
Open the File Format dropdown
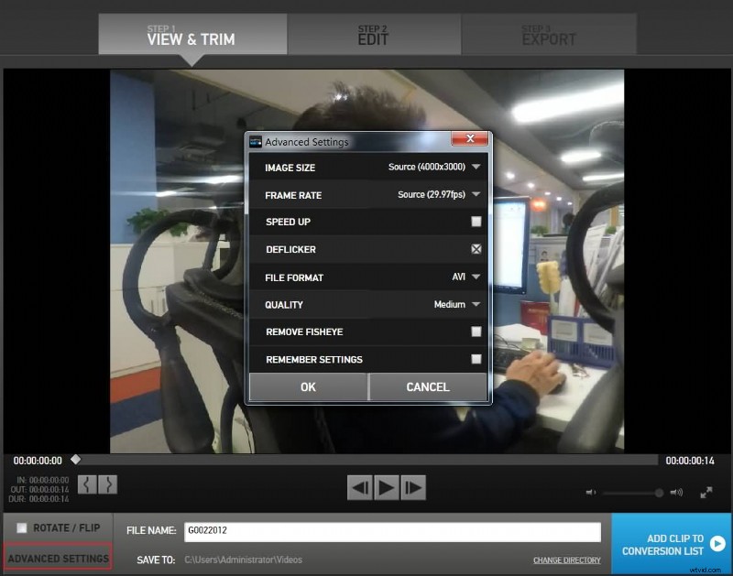[476, 277]
